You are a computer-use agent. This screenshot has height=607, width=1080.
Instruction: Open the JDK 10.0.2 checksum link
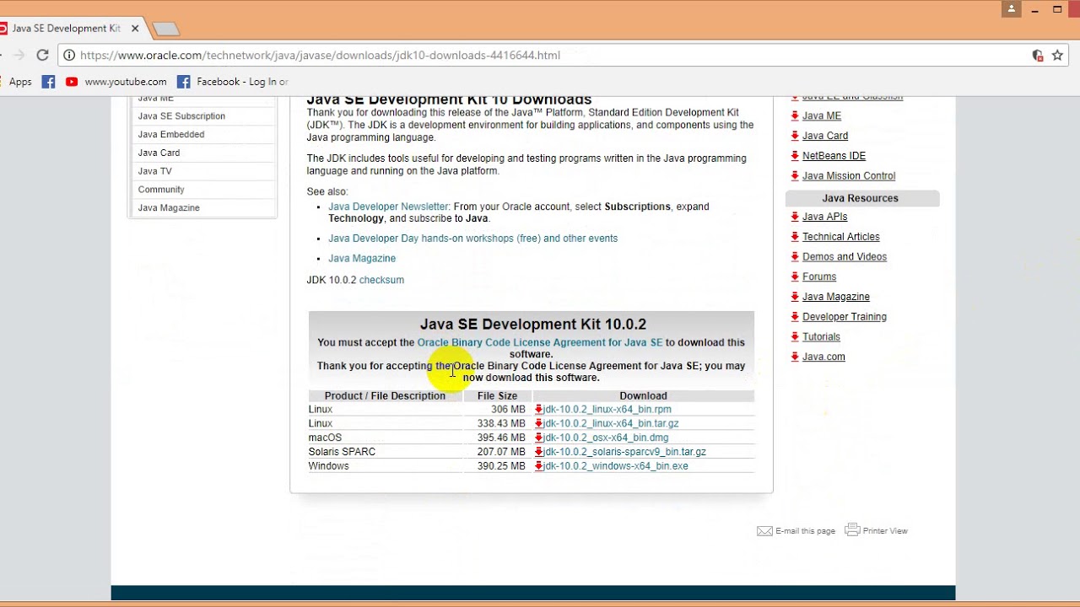click(x=381, y=280)
